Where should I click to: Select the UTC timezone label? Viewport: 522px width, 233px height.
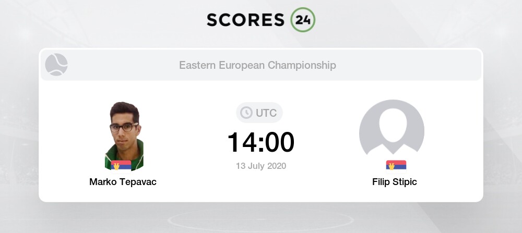(x=266, y=113)
